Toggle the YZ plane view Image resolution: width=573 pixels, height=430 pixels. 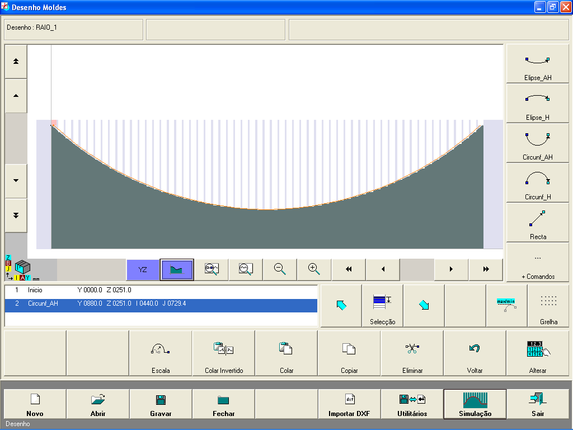click(x=143, y=269)
